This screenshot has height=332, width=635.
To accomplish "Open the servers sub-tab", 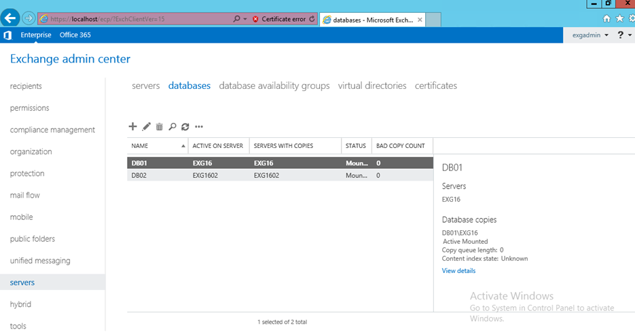I will pyautogui.click(x=146, y=86).
